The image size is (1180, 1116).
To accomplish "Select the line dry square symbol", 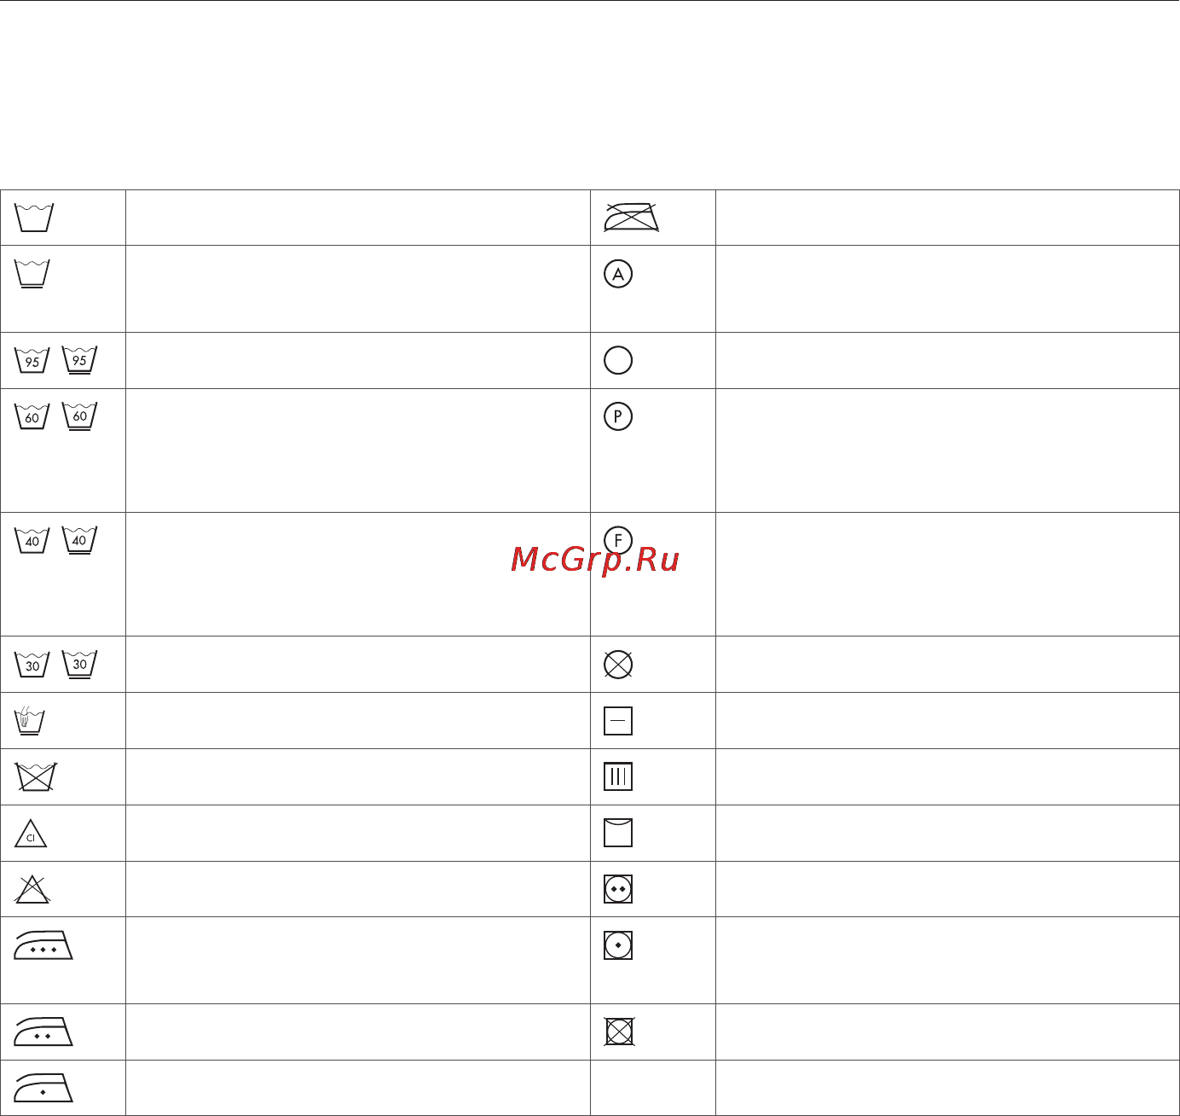I will [x=618, y=833].
